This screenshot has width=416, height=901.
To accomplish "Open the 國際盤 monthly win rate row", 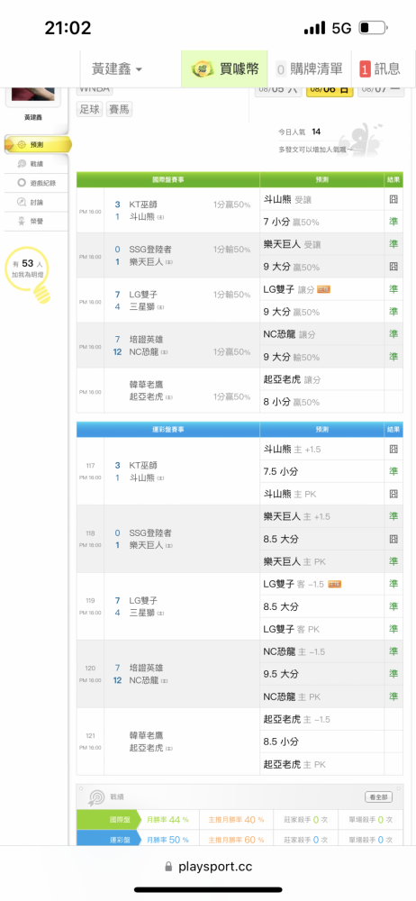I will [240, 819].
